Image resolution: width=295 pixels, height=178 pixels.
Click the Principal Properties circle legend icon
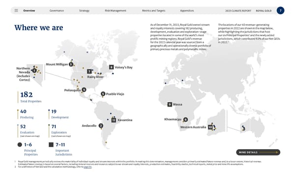pos(20,144)
